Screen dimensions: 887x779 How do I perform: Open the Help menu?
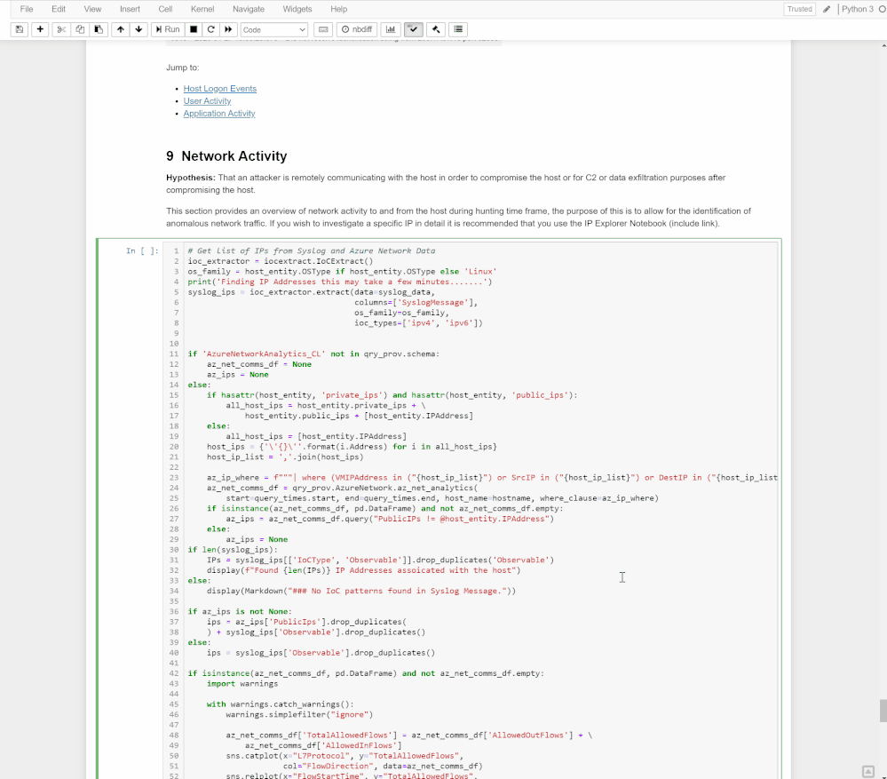pos(339,9)
